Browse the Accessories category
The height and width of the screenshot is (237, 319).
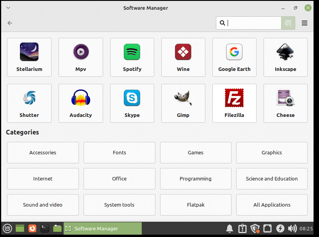[43, 152]
